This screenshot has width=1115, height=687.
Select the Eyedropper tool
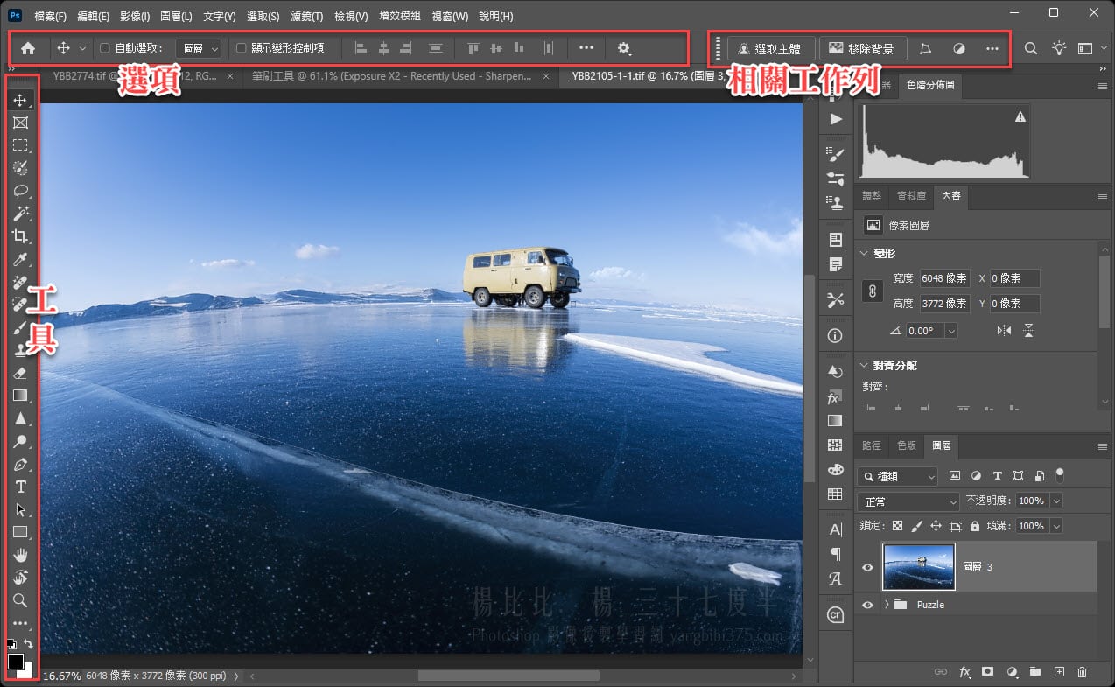click(20, 259)
